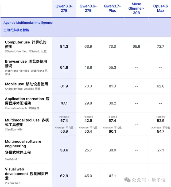Click the 'Computer use' row label
This screenshot has height=187, width=171.
[x=17, y=42]
